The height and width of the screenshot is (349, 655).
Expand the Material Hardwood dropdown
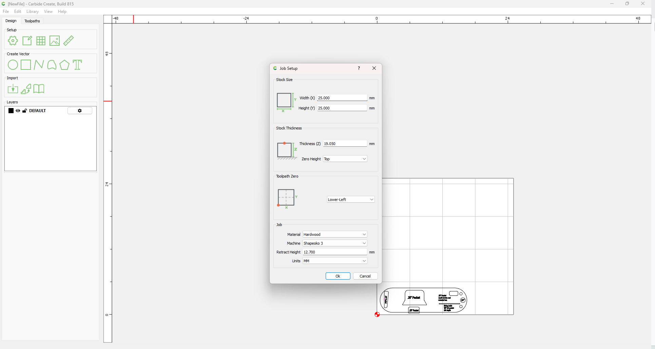pyautogui.click(x=335, y=234)
